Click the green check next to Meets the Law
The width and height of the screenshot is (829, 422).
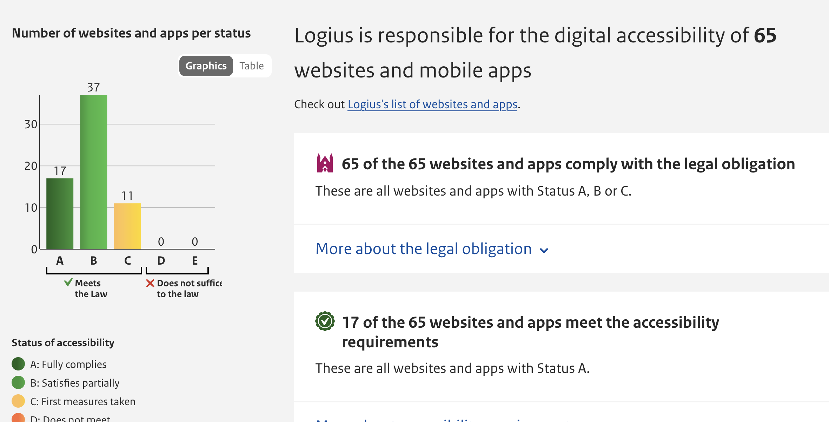(x=68, y=282)
